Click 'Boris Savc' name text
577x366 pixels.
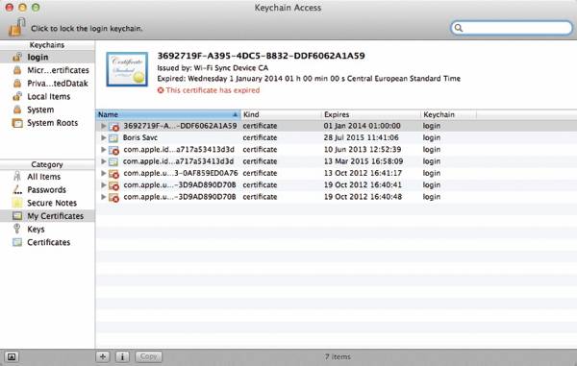click(140, 137)
